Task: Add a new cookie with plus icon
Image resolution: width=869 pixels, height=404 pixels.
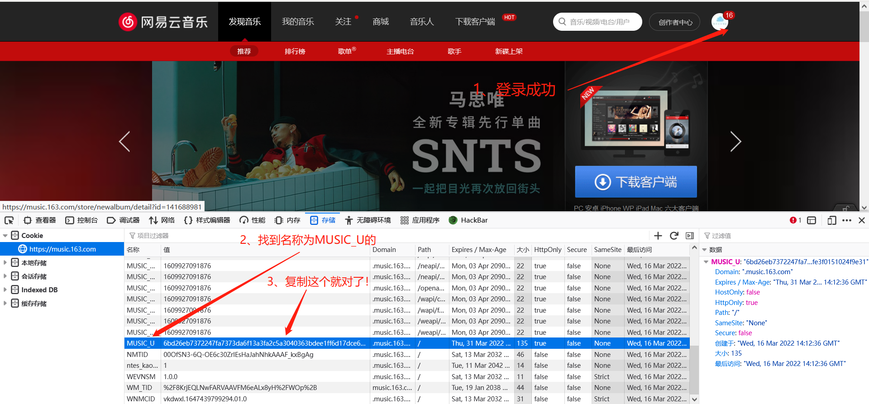Action: pos(658,236)
